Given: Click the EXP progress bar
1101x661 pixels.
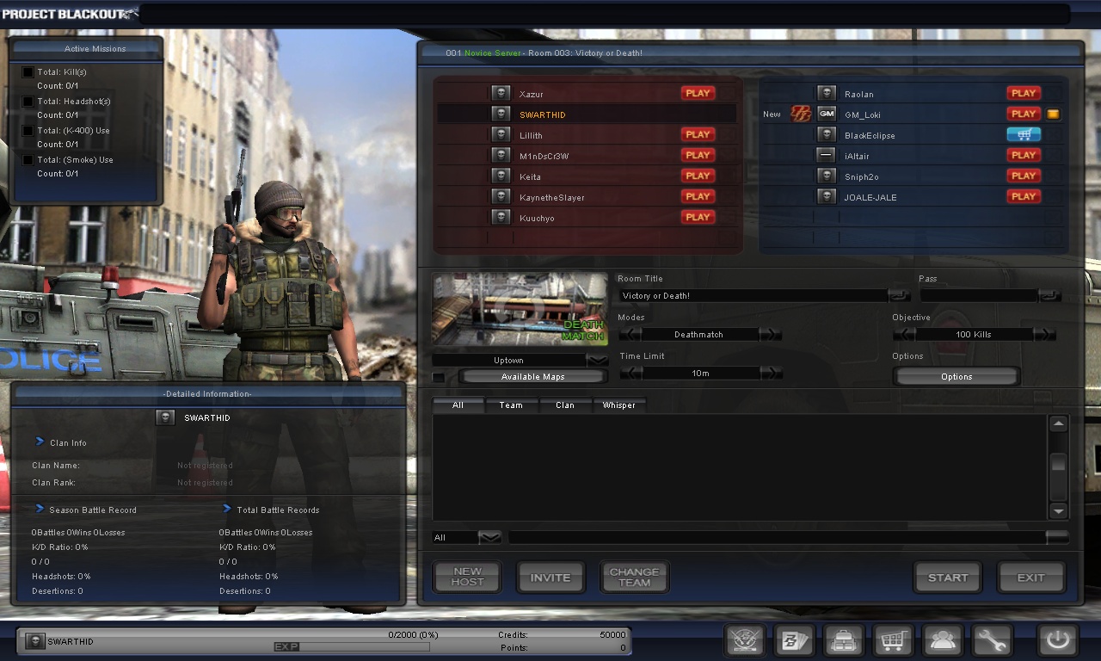Looking at the screenshot, I should coord(351,646).
